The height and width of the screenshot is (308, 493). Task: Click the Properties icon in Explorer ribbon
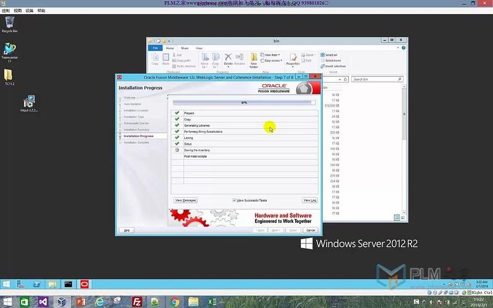click(x=293, y=59)
